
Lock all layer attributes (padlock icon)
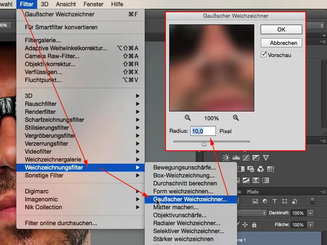pyautogui.click(x=254, y=225)
